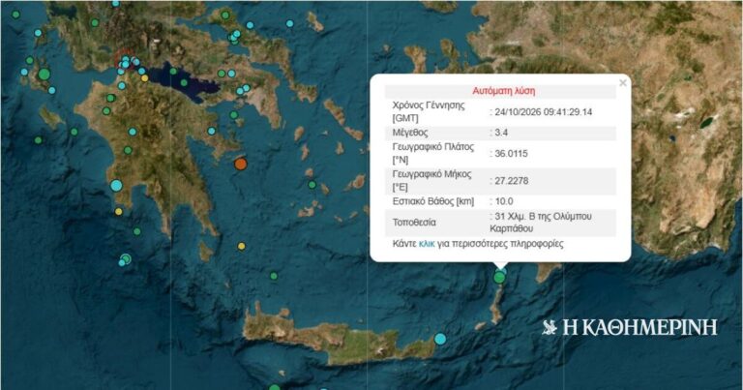Select the green marker north of western Crete
Screen dimensions: 743x390
pyautogui.click(x=274, y=276)
